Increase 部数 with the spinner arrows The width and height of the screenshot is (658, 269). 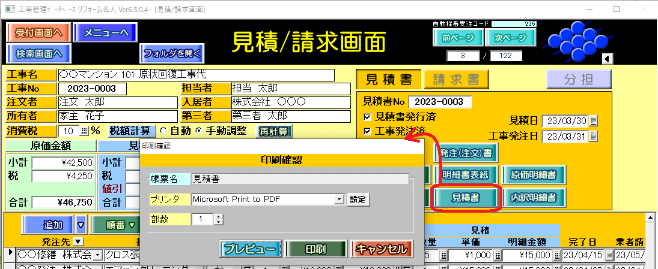218,216
